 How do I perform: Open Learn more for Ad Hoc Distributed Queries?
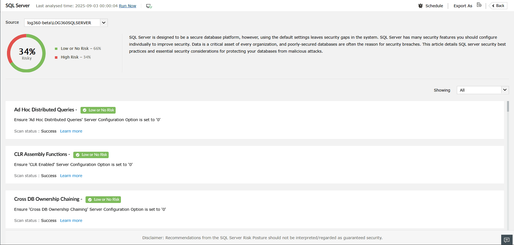71,131
